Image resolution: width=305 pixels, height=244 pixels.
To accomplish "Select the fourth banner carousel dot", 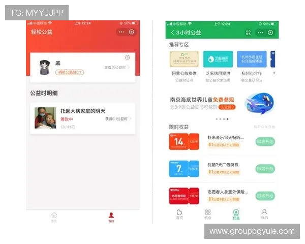I will point(228,119).
